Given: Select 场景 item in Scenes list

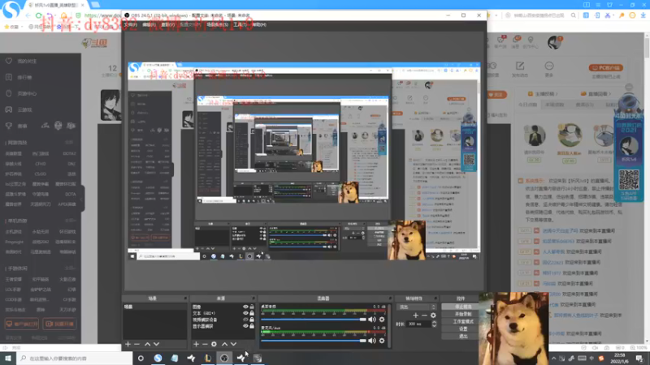Looking at the screenshot, I should pos(154,307).
